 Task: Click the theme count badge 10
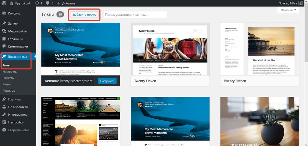point(60,14)
